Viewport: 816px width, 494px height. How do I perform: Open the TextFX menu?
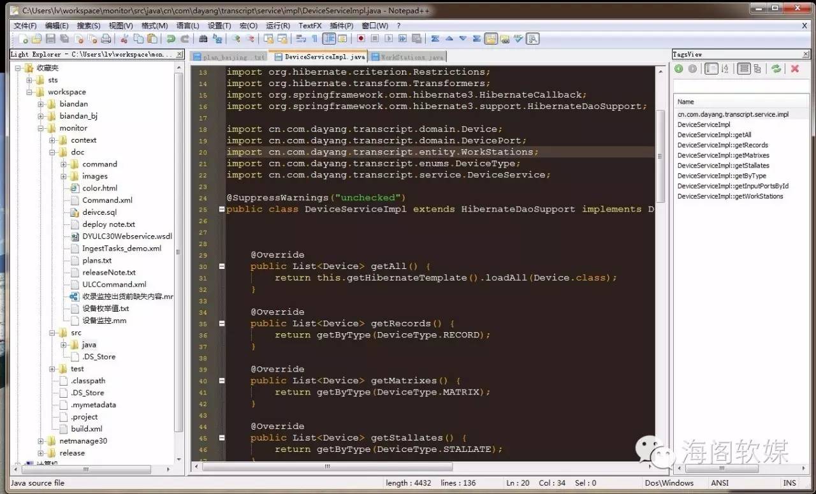click(310, 25)
